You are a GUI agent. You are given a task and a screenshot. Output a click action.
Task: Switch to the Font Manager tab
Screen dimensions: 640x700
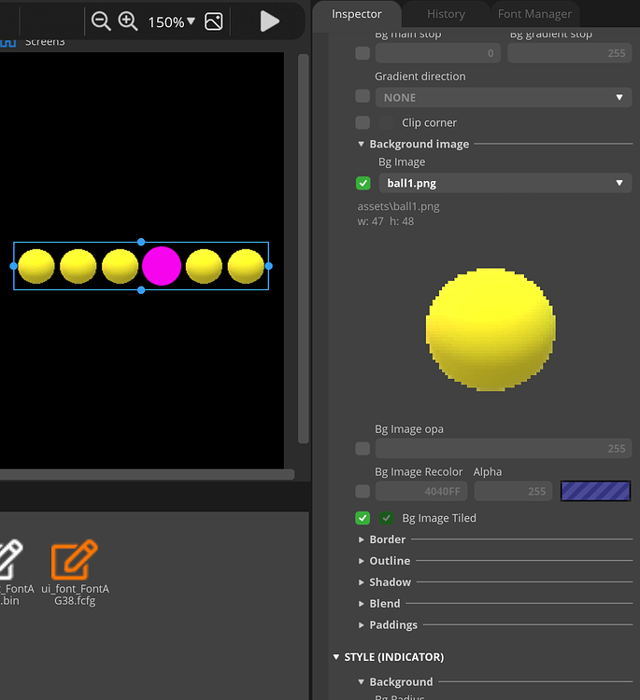534,14
